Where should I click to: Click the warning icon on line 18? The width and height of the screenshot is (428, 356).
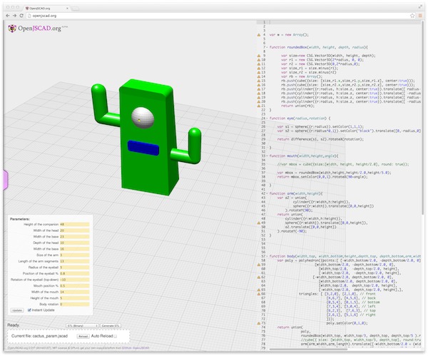[259, 93]
